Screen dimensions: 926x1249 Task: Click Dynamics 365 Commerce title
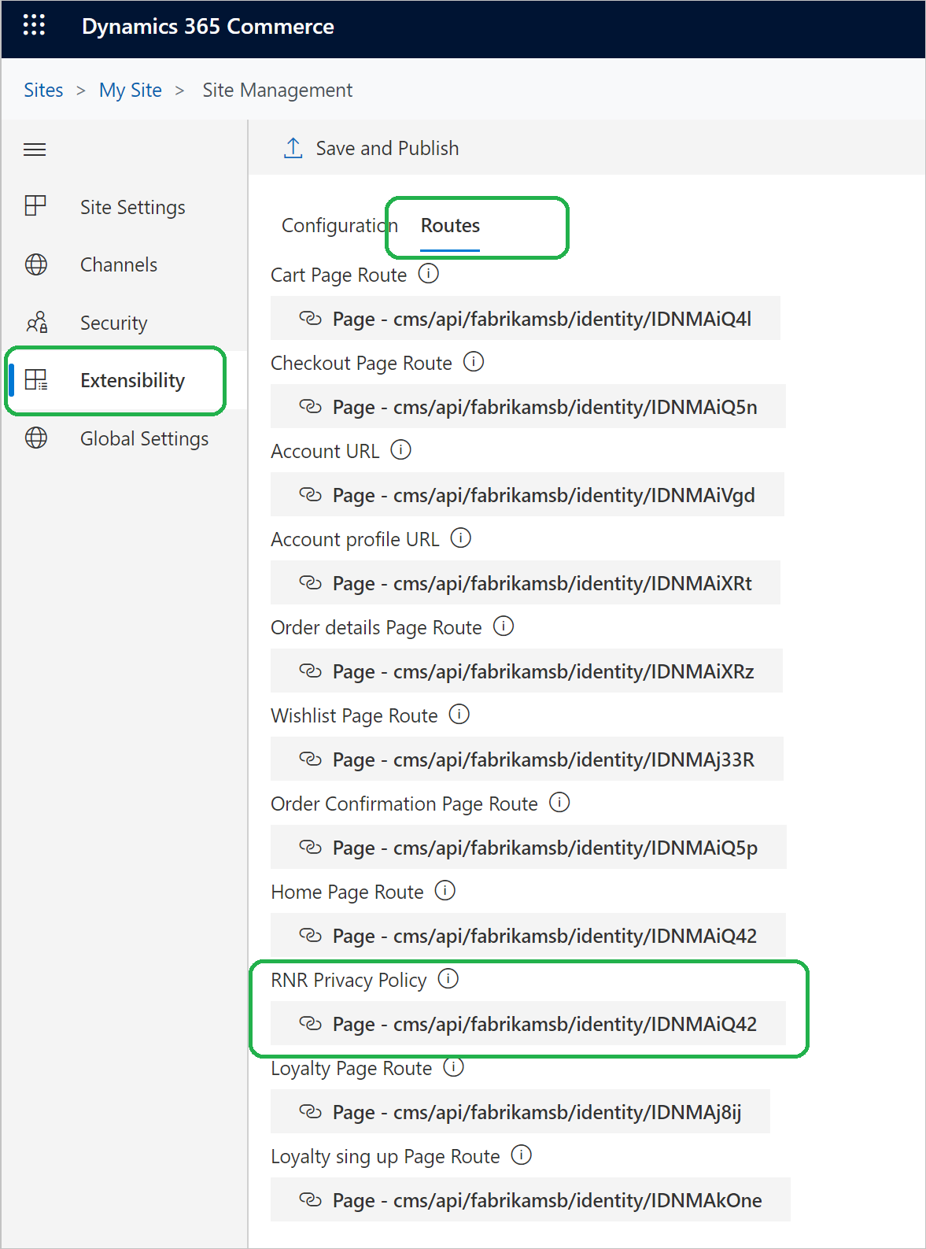pyautogui.click(x=208, y=27)
